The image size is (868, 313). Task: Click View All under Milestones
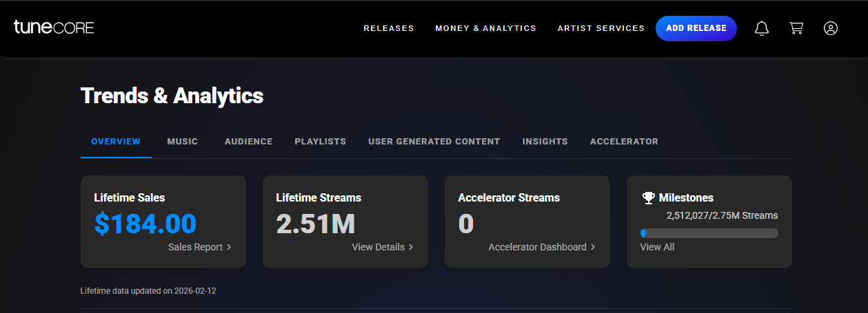[x=657, y=247]
